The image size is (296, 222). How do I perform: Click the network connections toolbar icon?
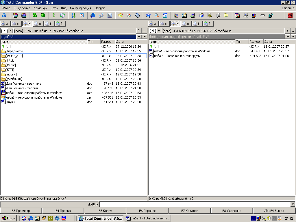pos(101,15)
